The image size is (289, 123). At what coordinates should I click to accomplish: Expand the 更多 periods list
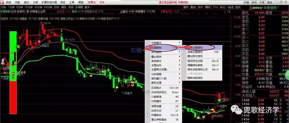pos(88,7)
